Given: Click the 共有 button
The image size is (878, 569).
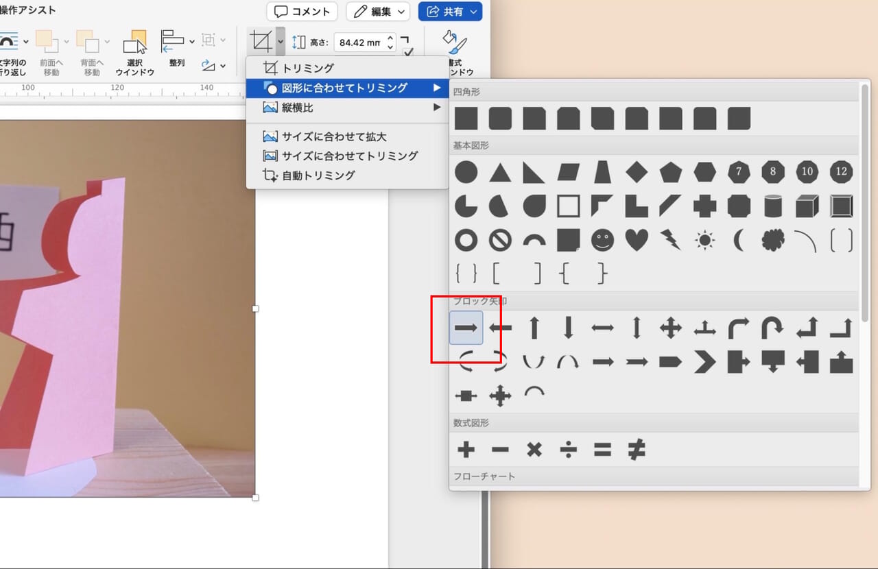Looking at the screenshot, I should coord(450,11).
